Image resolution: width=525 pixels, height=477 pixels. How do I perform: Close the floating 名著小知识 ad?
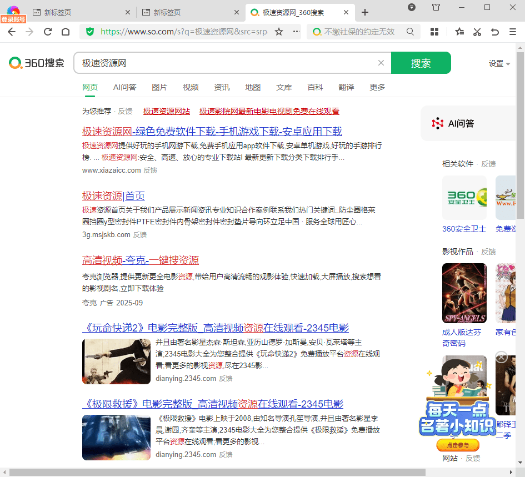click(501, 357)
